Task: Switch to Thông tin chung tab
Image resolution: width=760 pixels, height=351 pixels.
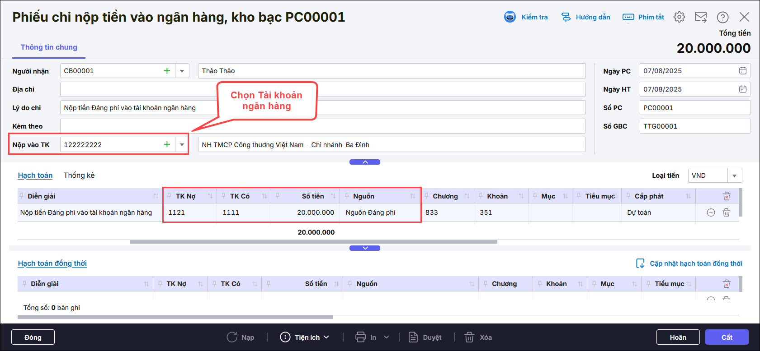Action: [49, 47]
